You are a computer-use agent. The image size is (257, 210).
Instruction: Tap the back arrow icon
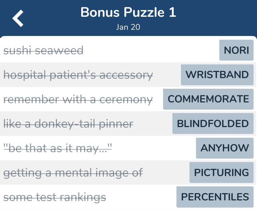(x=18, y=18)
